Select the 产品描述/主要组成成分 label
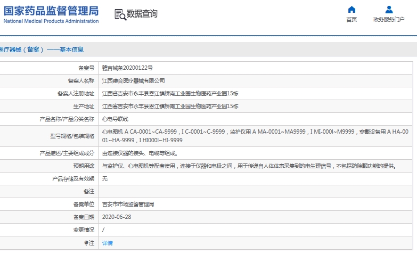 [x=67, y=153]
